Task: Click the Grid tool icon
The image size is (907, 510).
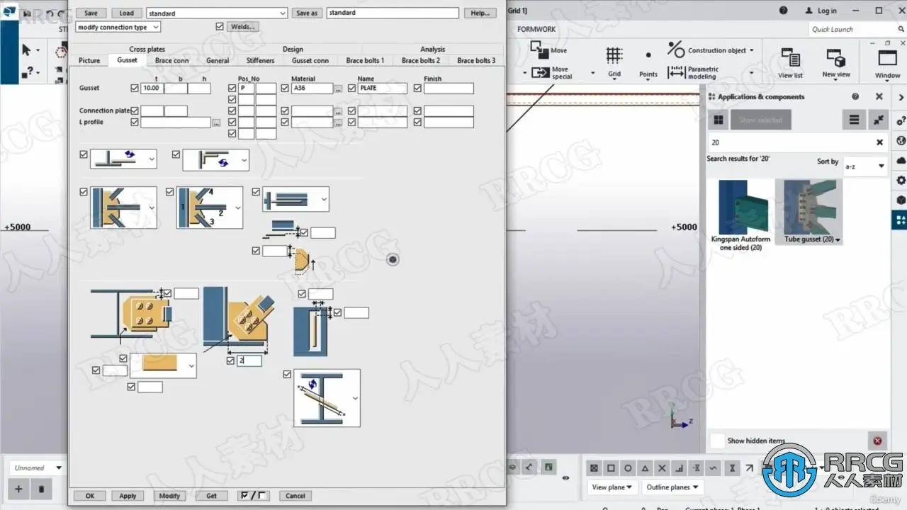Action: pyautogui.click(x=614, y=56)
